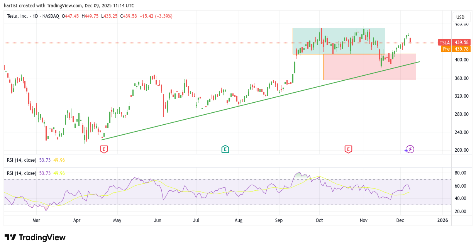
Task: Click the upper RSI (14, close) indicator label
Action: click(22, 160)
